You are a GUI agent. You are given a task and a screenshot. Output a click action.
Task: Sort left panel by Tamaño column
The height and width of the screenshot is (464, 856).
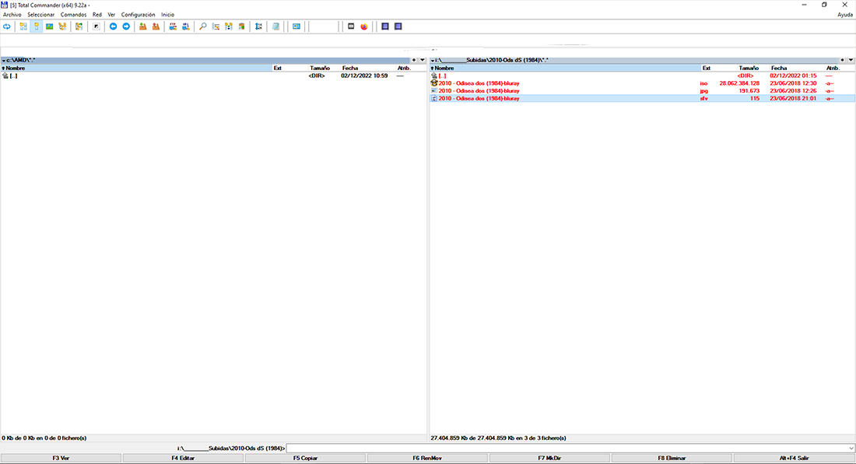pos(320,69)
